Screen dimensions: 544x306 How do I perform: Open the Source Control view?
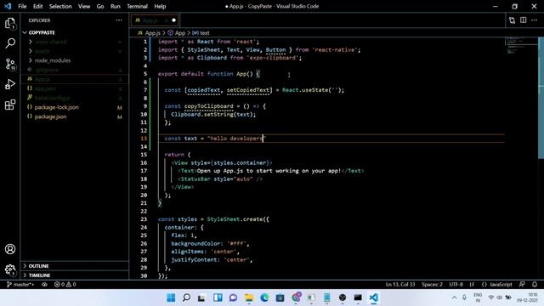(10, 64)
